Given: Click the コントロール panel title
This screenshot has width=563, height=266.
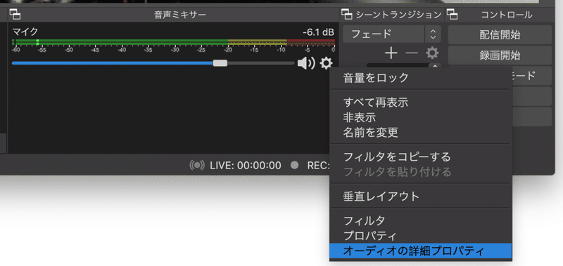Looking at the screenshot, I should point(507,15).
